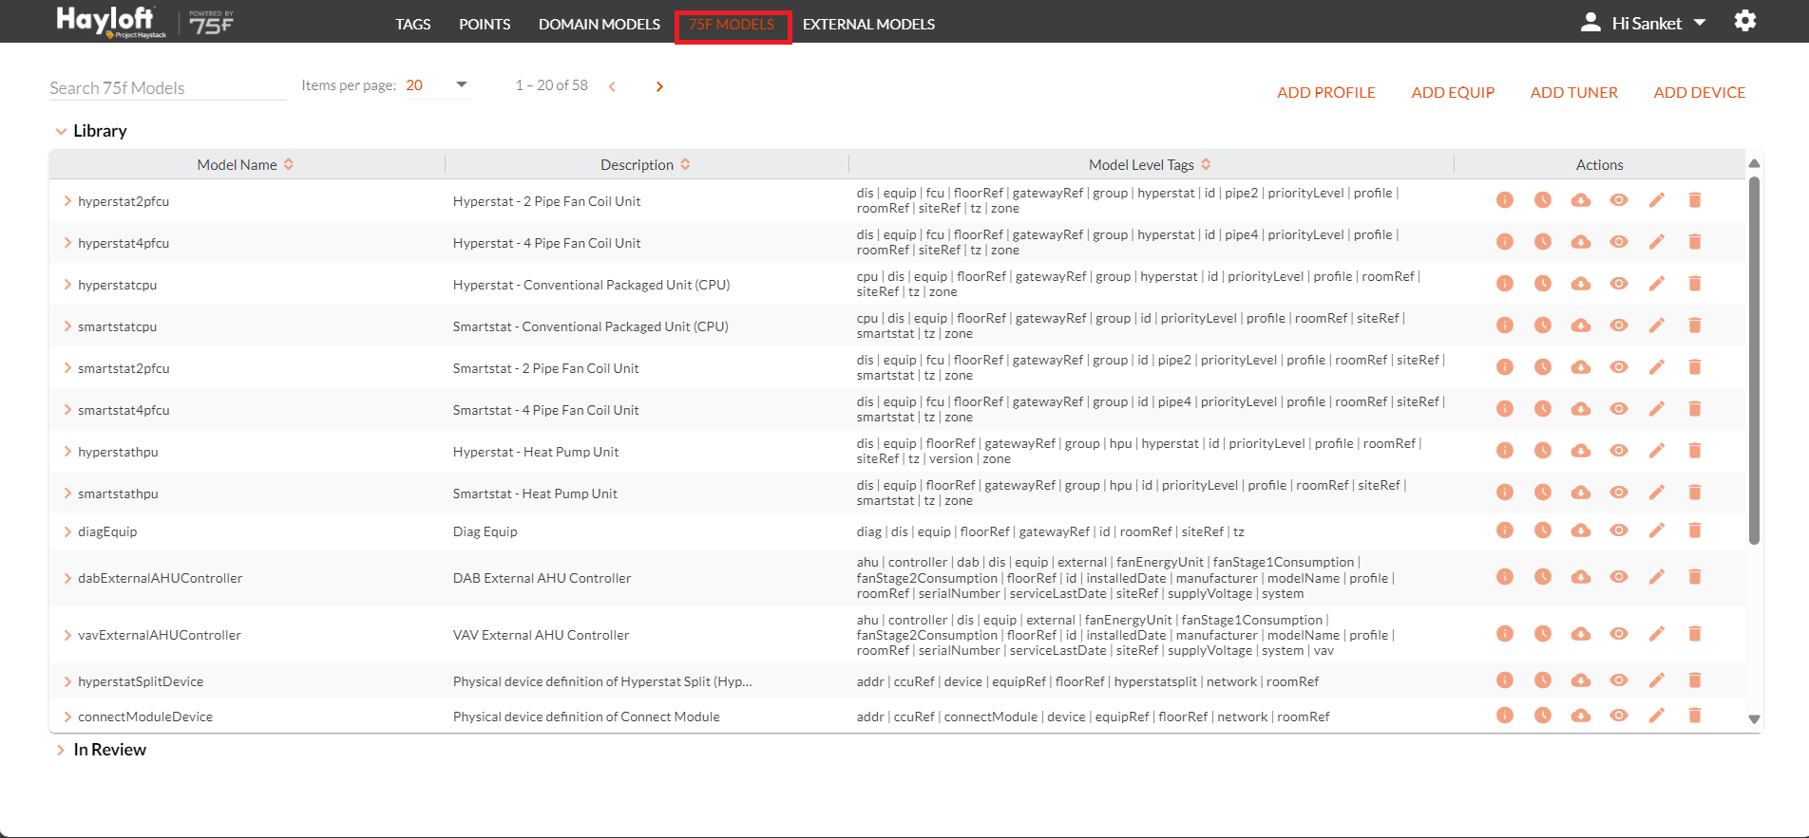Select the 75F MODELS tab
Screen dimensions: 1809x838
732,25
